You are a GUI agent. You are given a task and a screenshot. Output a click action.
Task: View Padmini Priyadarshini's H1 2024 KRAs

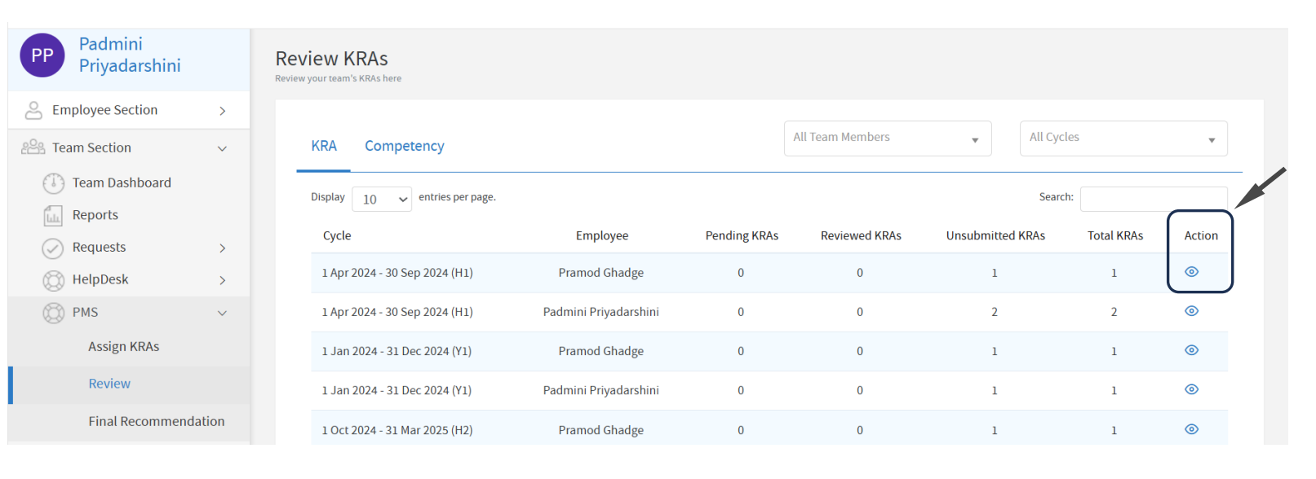(1191, 311)
